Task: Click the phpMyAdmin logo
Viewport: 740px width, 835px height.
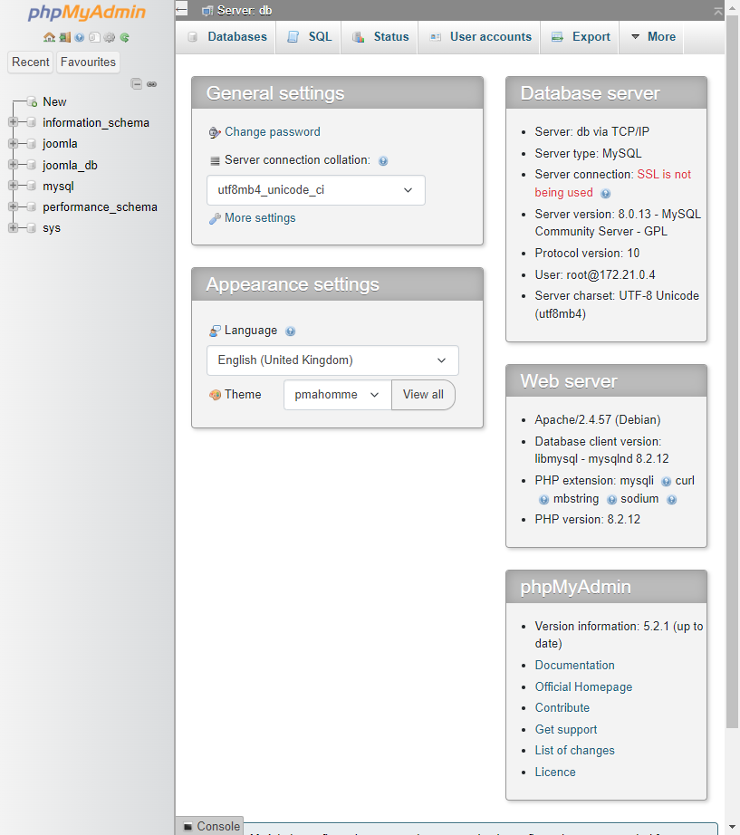Action: [x=87, y=13]
